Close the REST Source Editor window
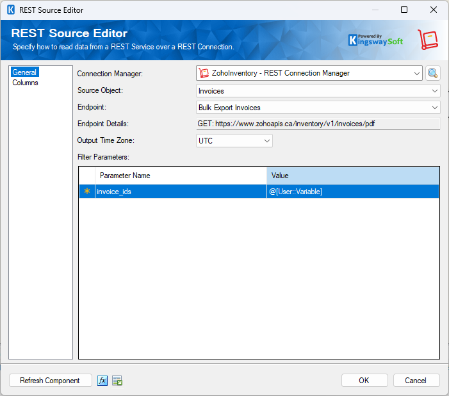The width and height of the screenshot is (449, 396). 434,10
